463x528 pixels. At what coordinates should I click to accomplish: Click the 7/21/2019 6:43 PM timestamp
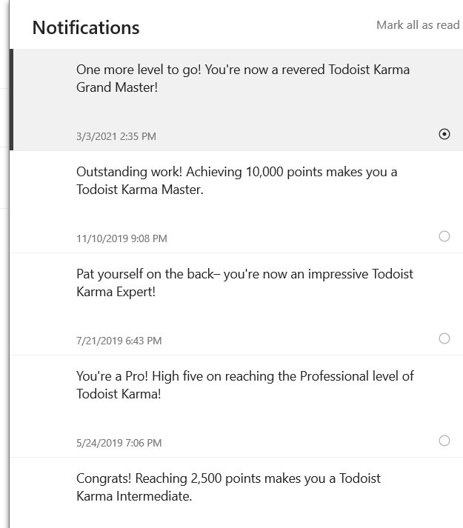pos(119,341)
